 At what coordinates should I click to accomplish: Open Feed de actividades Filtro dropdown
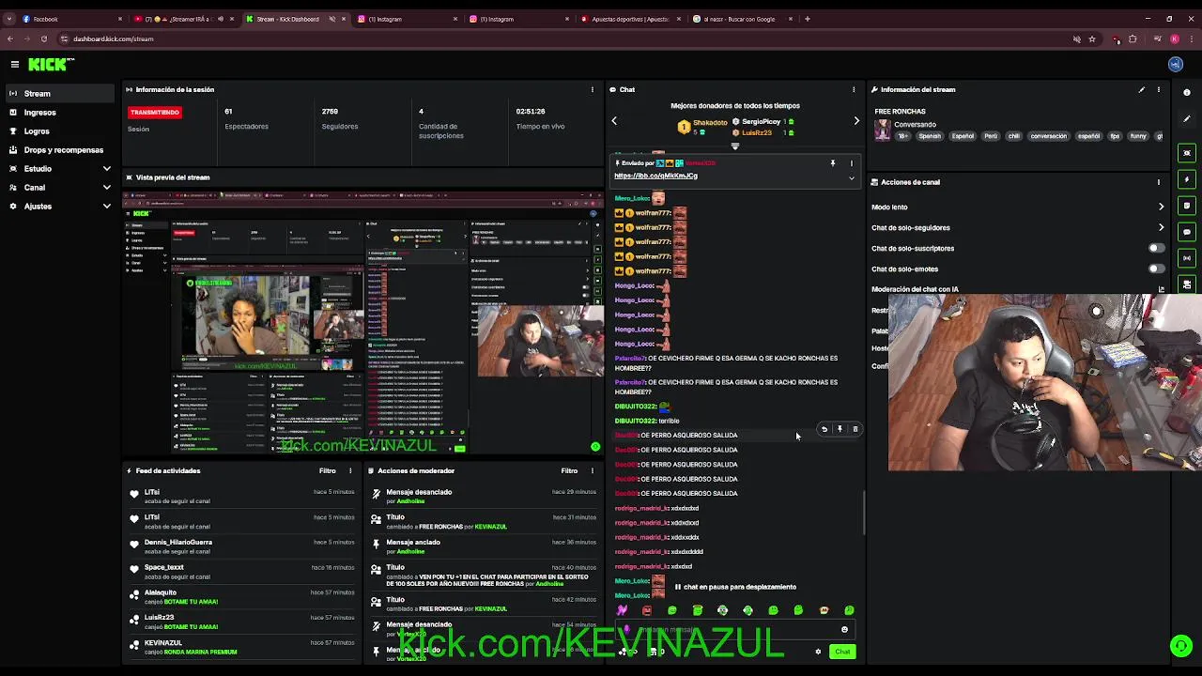tap(327, 470)
